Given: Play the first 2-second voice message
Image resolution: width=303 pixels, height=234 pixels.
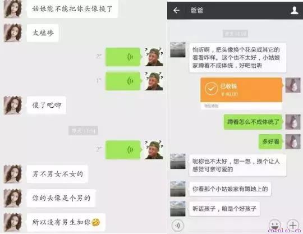Looking at the screenshot, I should click(123, 57).
